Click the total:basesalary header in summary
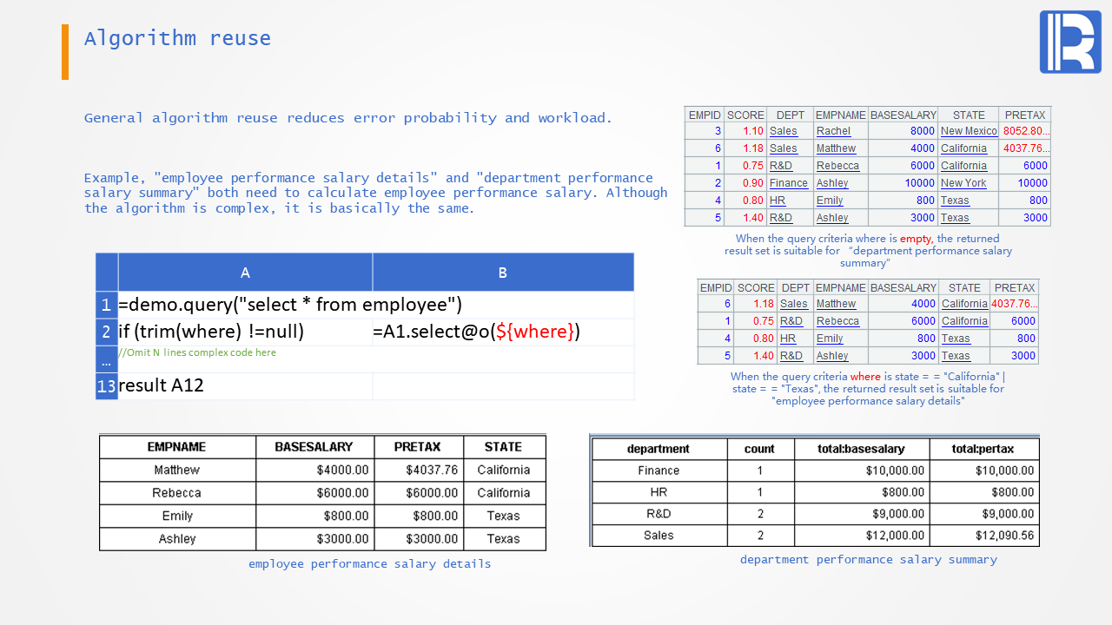 pyautogui.click(x=862, y=449)
